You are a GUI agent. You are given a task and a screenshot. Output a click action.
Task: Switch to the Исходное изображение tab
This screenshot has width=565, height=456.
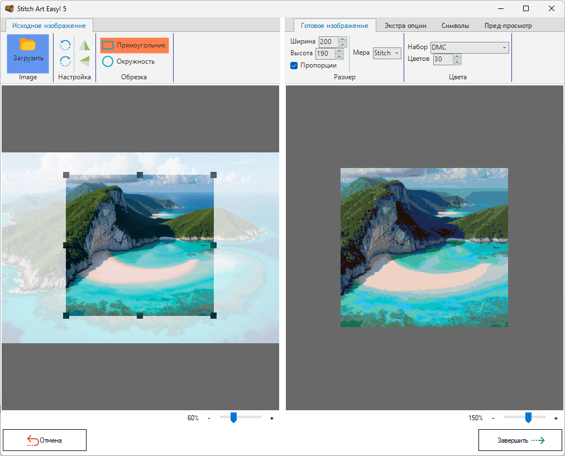tap(49, 26)
